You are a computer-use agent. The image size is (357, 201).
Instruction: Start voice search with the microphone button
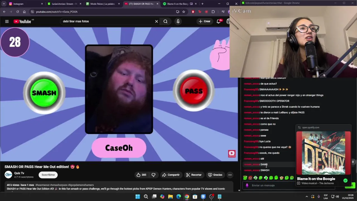point(178,21)
